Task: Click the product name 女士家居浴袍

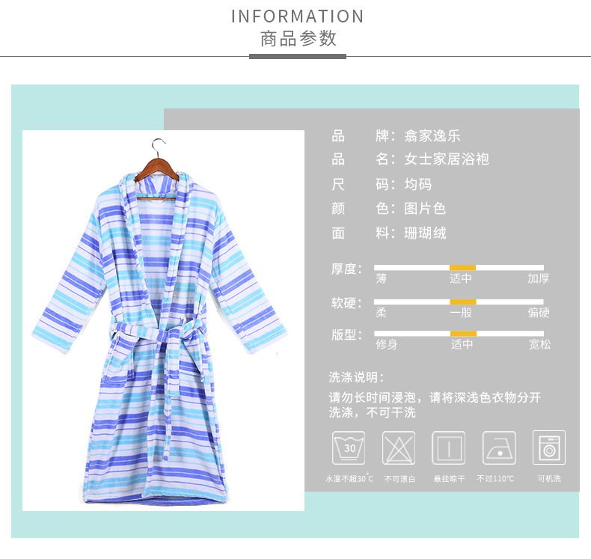Action: [x=447, y=159]
